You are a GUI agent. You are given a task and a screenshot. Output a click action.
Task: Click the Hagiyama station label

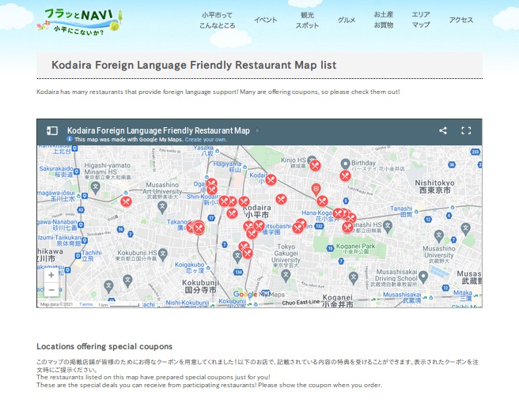(x=227, y=167)
